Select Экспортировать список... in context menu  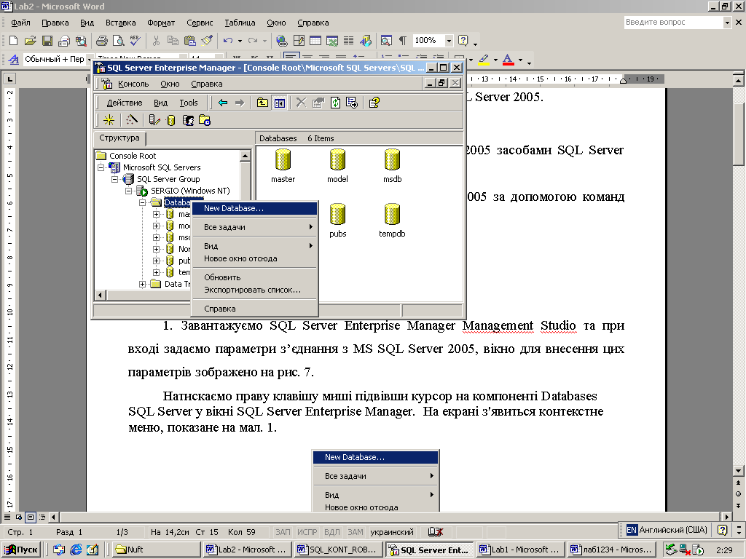pos(254,290)
